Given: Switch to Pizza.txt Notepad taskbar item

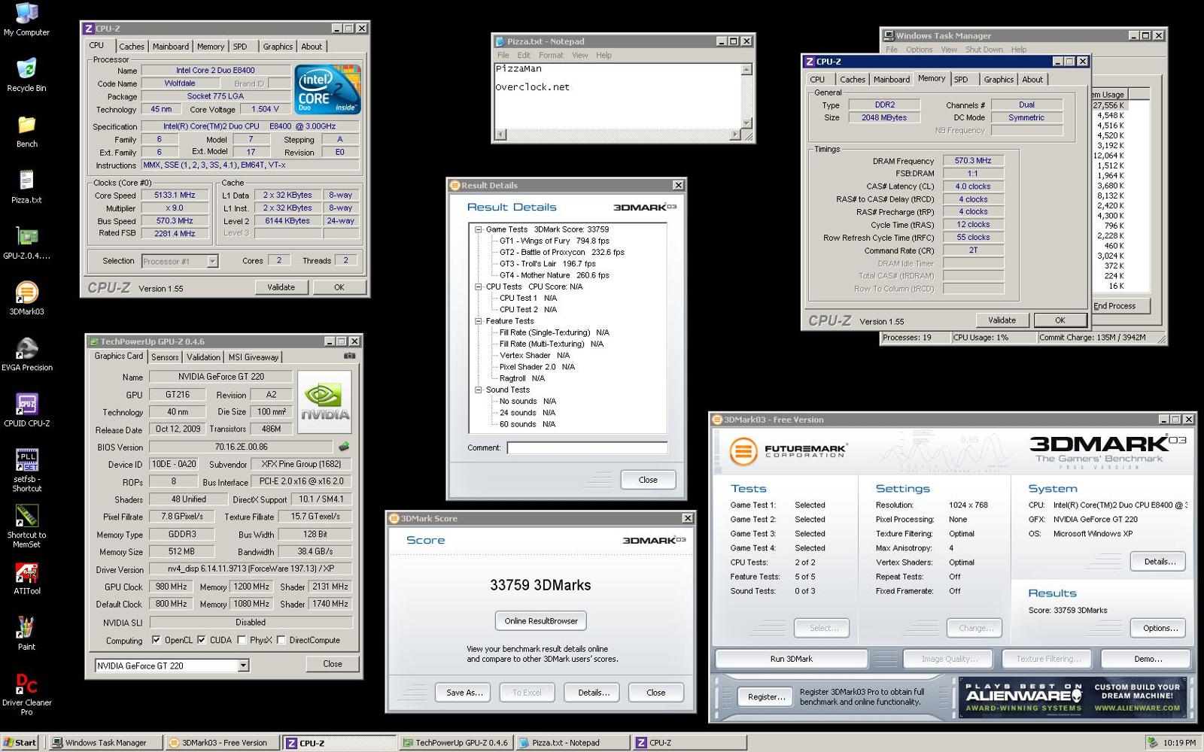Looking at the screenshot, I should [573, 743].
